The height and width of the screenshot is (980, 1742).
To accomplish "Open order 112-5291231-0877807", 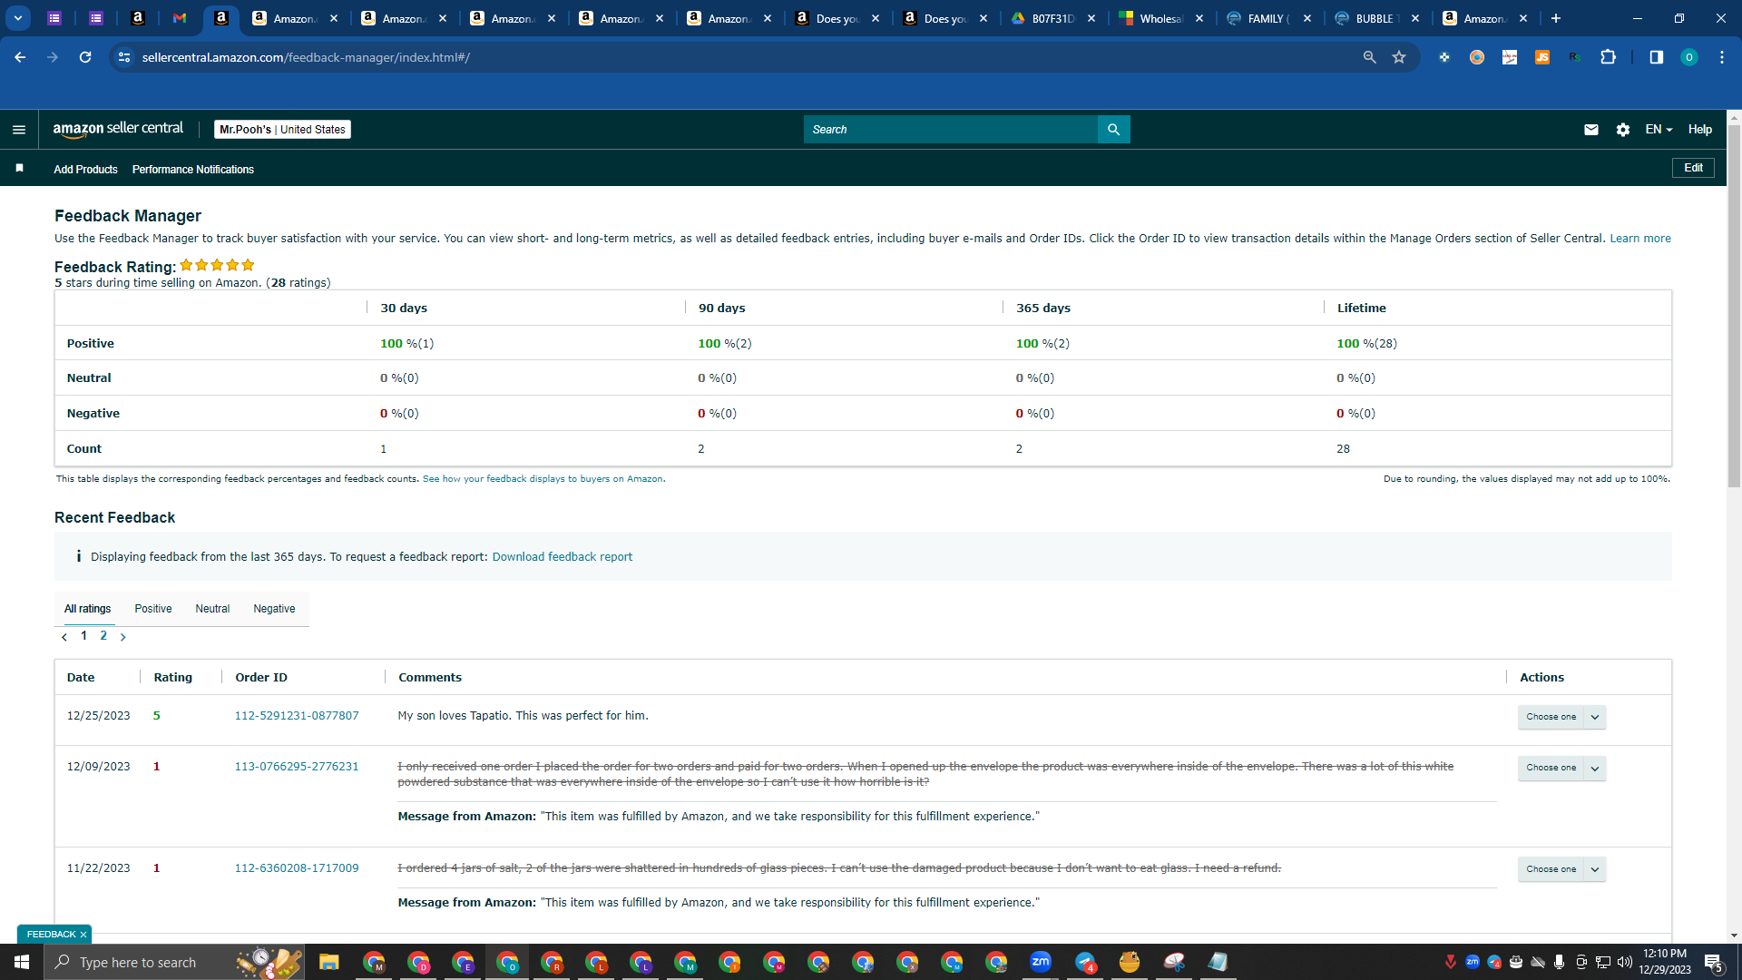I will coord(297,716).
